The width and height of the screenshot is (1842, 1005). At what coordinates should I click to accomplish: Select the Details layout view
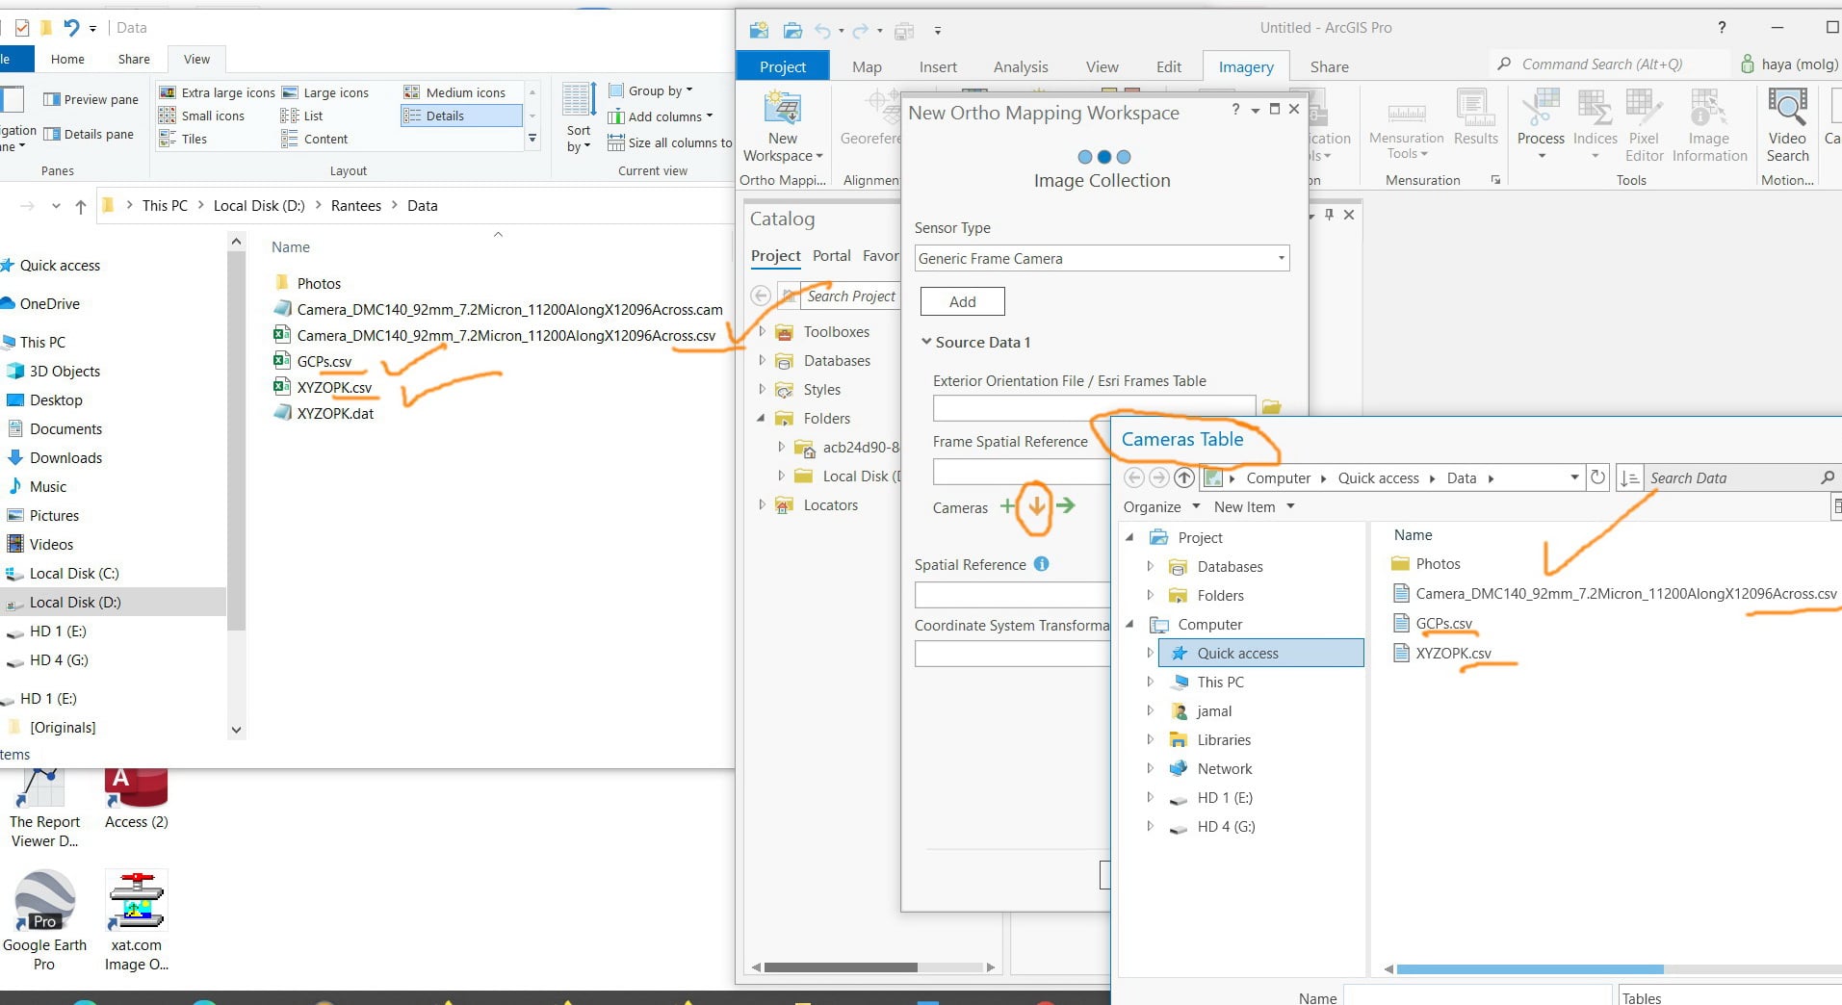[x=461, y=116]
